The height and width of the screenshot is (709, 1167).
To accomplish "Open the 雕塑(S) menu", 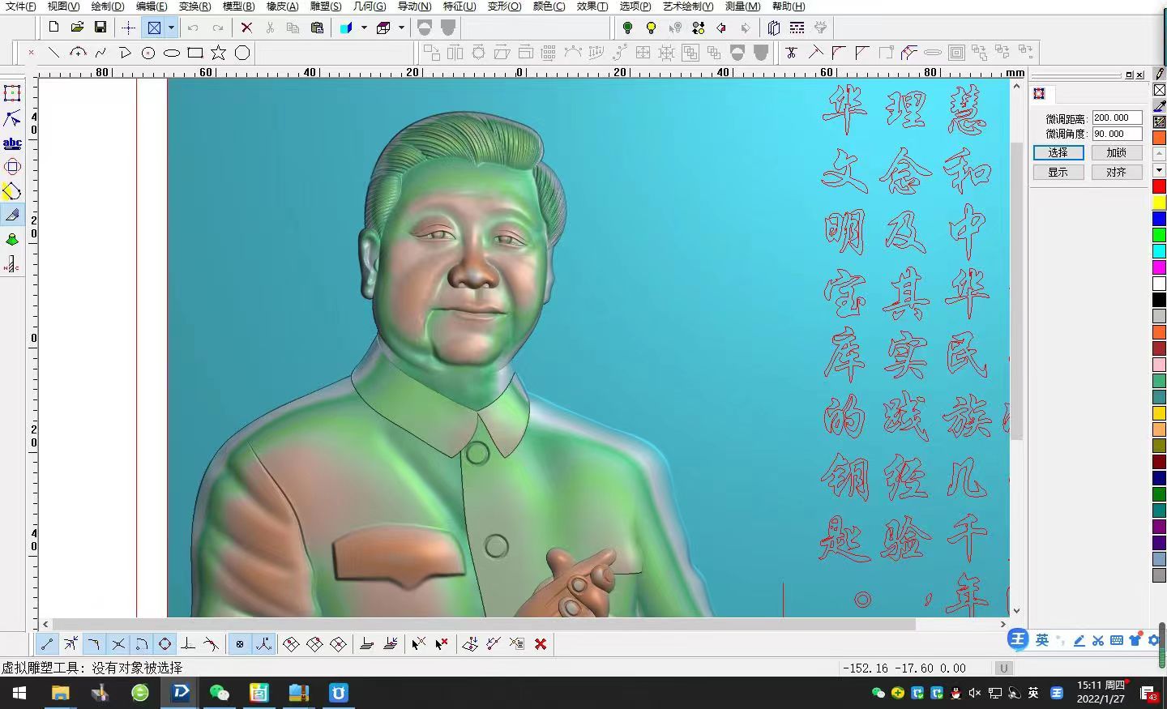I will point(326,6).
